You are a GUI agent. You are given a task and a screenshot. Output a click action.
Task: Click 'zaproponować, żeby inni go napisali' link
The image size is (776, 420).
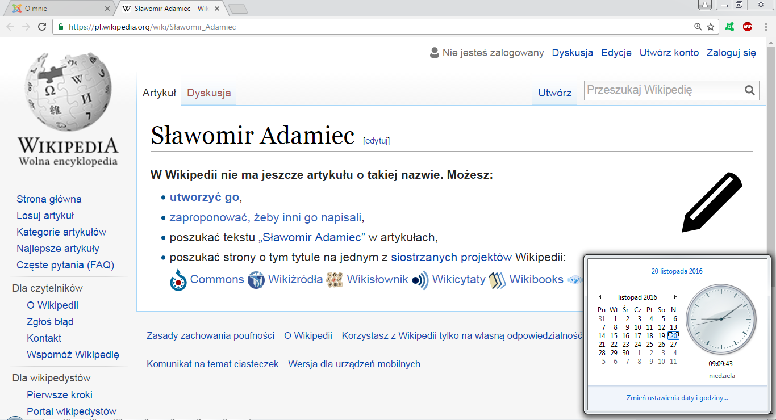(x=265, y=217)
